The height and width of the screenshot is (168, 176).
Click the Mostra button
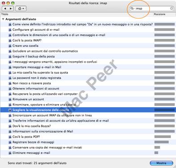[x=161, y=163]
